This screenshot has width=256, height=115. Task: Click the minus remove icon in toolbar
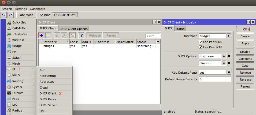[49, 35]
